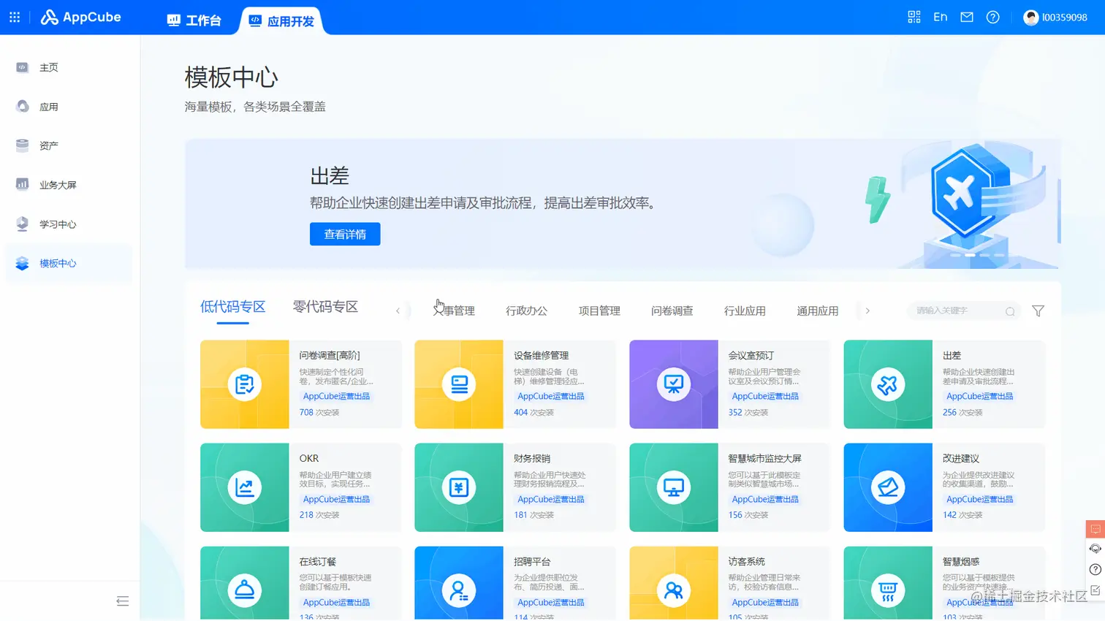Open the filter funnel icon
Image resolution: width=1105 pixels, height=621 pixels.
[1038, 311]
